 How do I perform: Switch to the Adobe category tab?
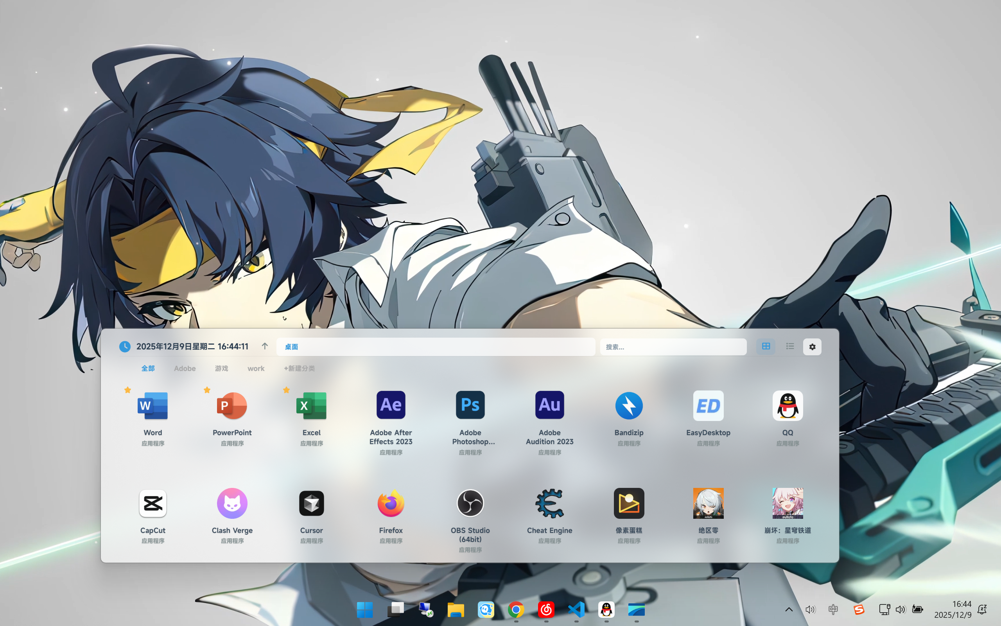[x=185, y=369]
